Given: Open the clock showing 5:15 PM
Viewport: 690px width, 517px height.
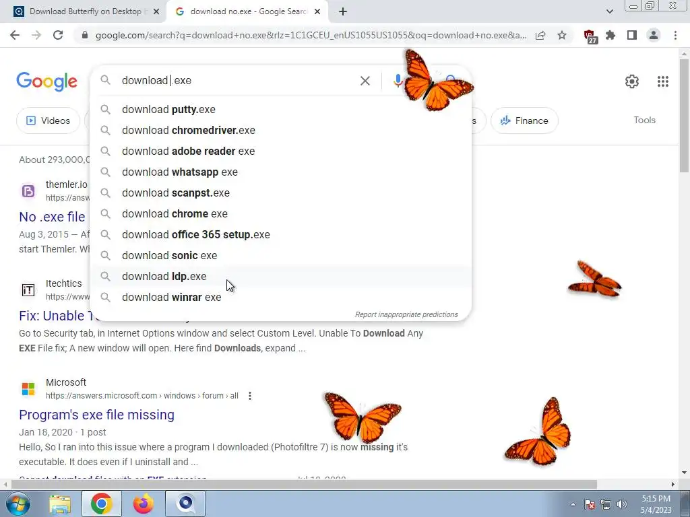Looking at the screenshot, I should pyautogui.click(x=656, y=504).
